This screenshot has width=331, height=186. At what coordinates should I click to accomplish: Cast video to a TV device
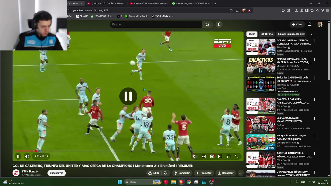tap(228, 156)
